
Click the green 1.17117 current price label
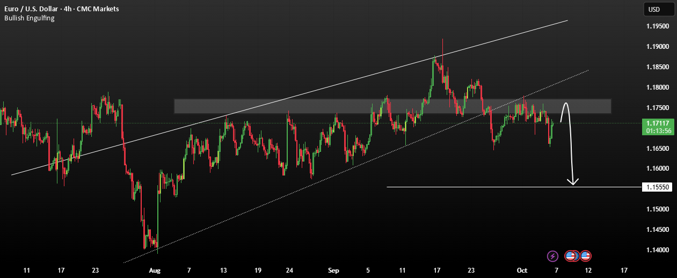pos(659,127)
